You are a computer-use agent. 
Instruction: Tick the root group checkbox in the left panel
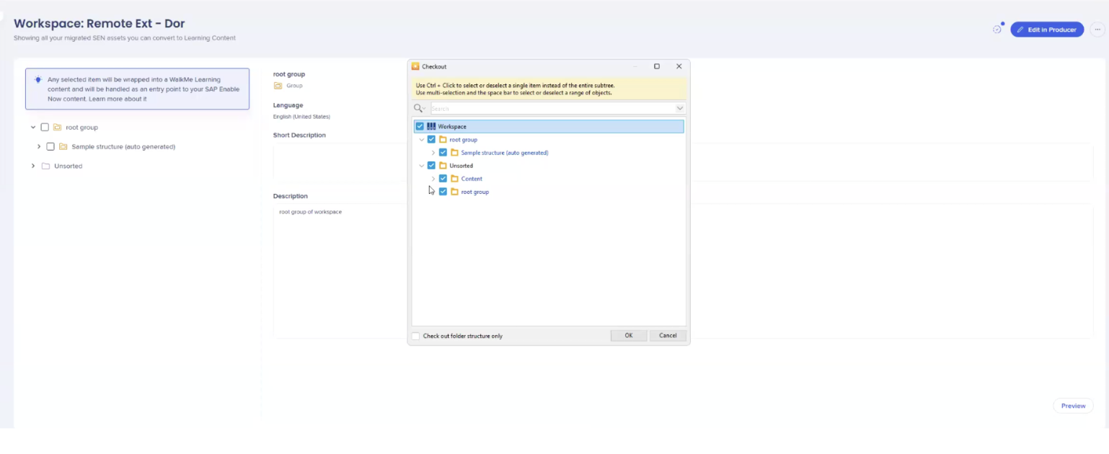pyautogui.click(x=45, y=128)
